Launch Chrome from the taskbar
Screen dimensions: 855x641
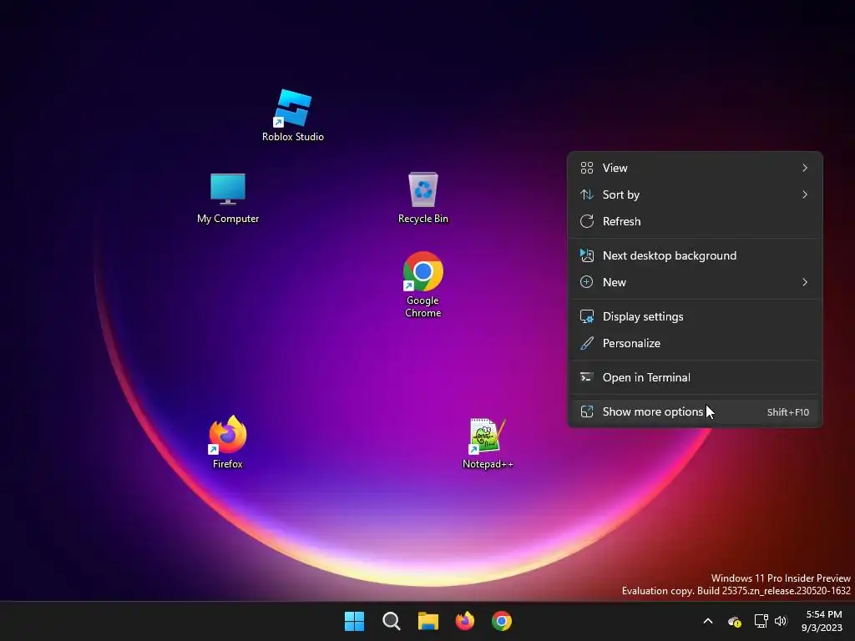(502, 621)
